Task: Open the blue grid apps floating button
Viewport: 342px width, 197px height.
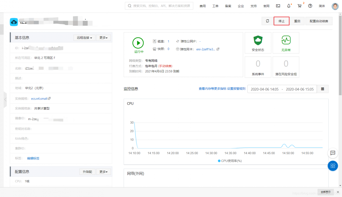Action: click(x=333, y=166)
